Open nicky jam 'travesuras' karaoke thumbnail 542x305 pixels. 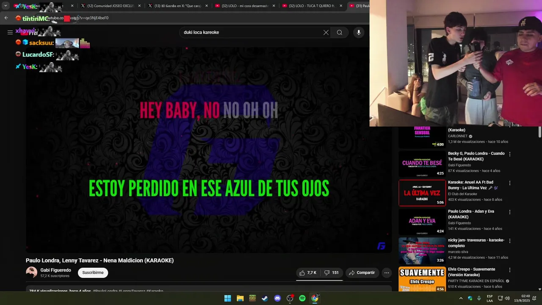[422, 251]
